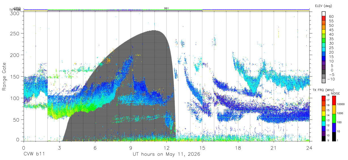
Task: Click the '6' UT hour tick label
Action: click(x=95, y=148)
